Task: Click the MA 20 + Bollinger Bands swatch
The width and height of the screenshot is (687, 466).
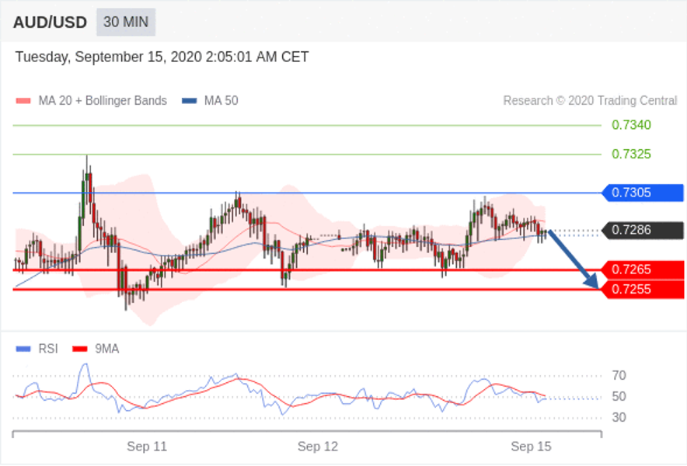Action: [x=23, y=101]
